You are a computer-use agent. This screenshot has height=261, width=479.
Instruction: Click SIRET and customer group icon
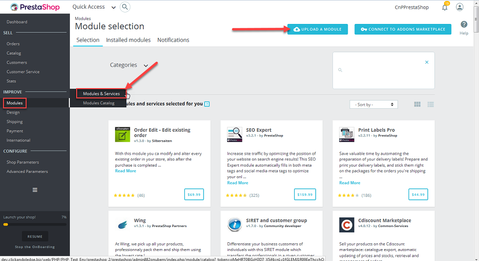(235, 225)
